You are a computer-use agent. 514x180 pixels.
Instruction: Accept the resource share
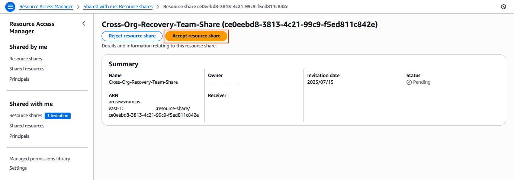(196, 36)
